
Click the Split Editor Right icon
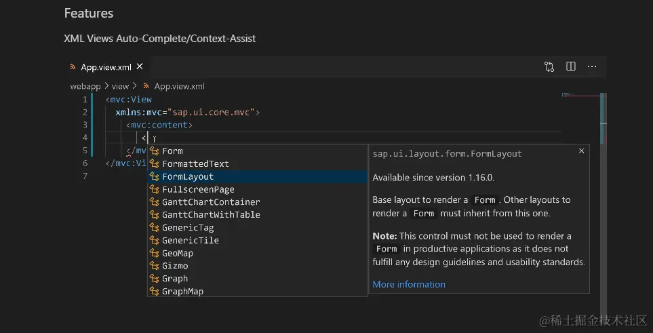[571, 66]
